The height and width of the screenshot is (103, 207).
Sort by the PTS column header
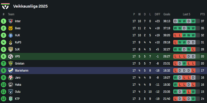tap(202, 14)
